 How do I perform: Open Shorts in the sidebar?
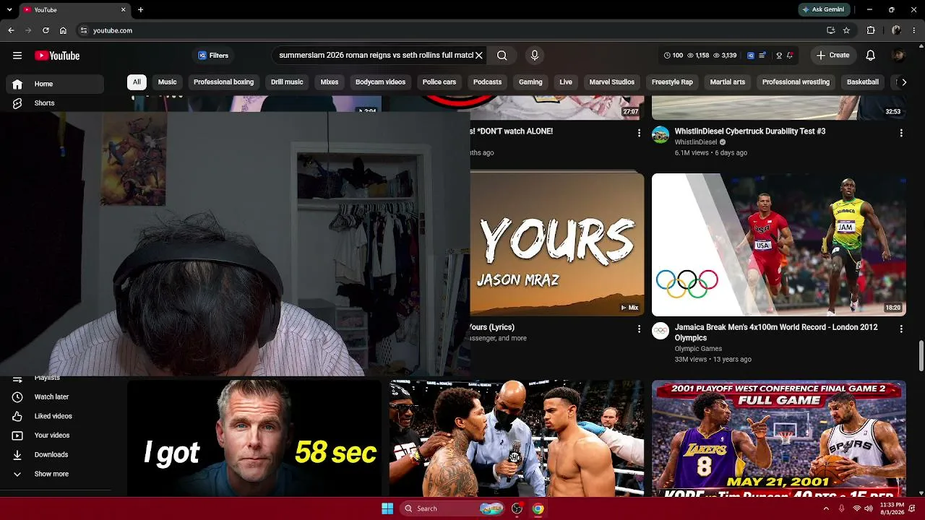tap(55, 103)
